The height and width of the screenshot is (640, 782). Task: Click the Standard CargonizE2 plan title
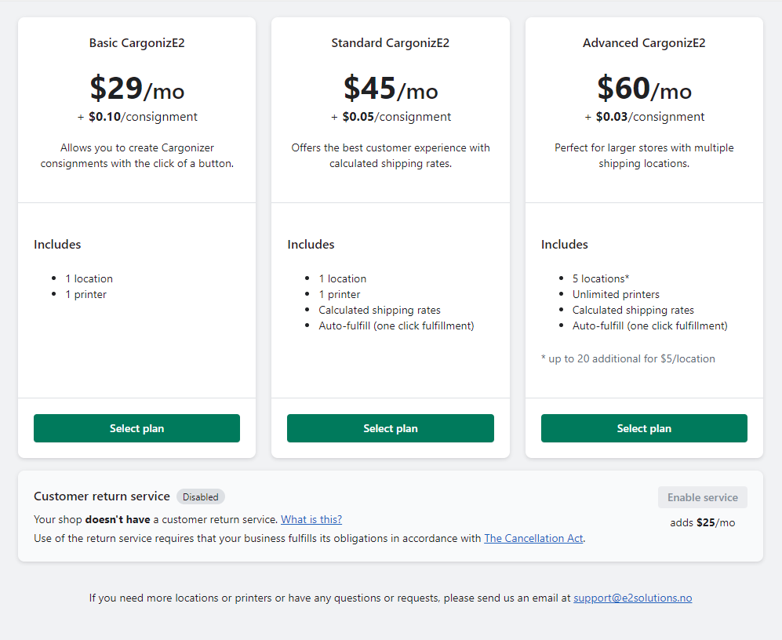[x=390, y=43]
